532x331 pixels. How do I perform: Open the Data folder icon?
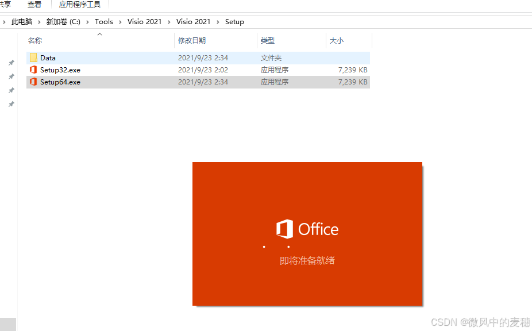33,57
